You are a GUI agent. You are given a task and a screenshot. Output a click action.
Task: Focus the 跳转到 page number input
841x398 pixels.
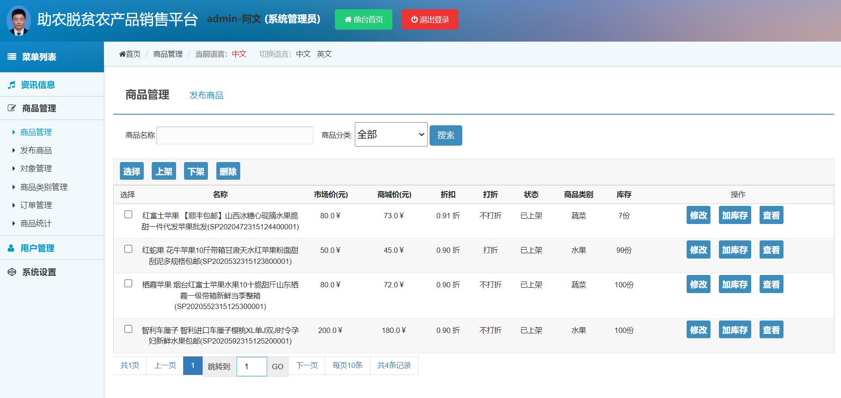[x=252, y=367]
